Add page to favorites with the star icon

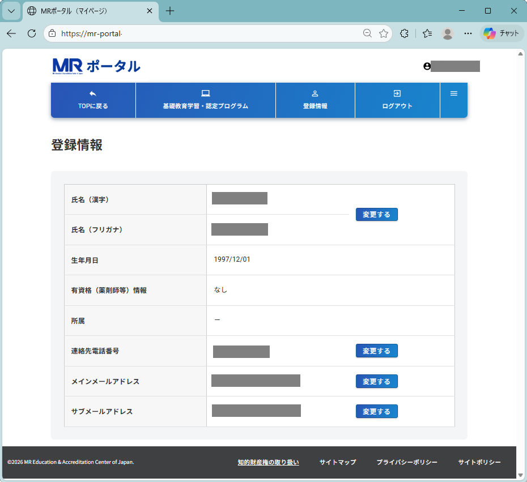click(x=384, y=33)
